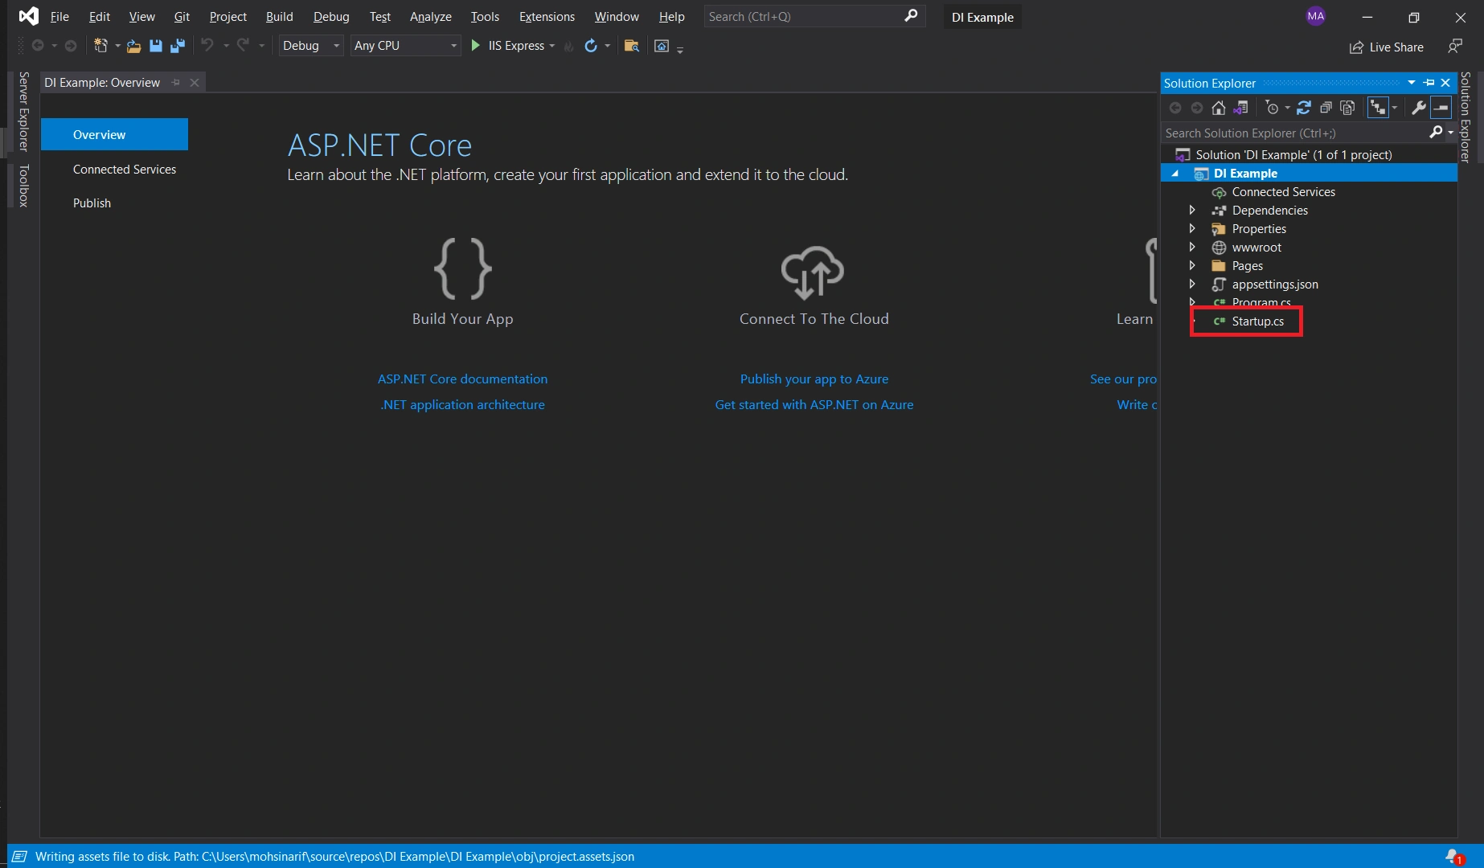Open the Extensions menu

tap(547, 16)
